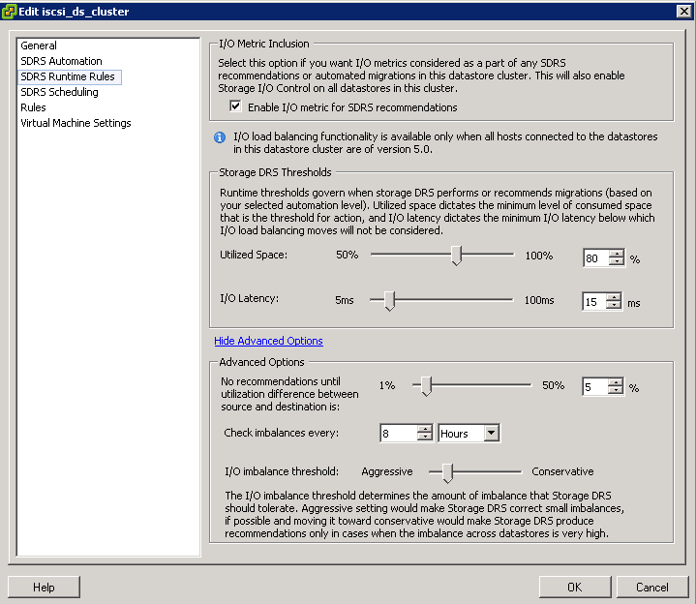The image size is (696, 604).
Task: Click the Utilized Space value field showing 80
Action: 596,258
